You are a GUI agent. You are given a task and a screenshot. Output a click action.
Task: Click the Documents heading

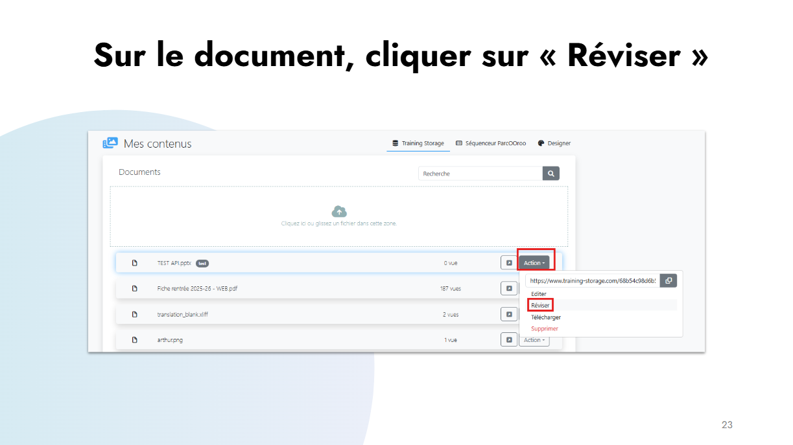pos(139,172)
